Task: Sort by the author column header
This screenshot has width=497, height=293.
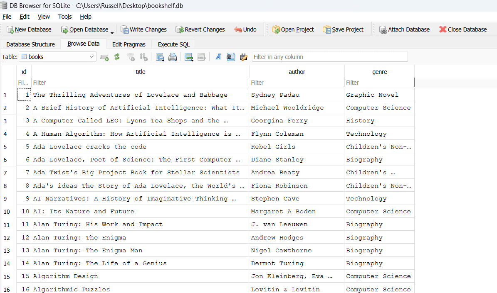Action: point(297,72)
